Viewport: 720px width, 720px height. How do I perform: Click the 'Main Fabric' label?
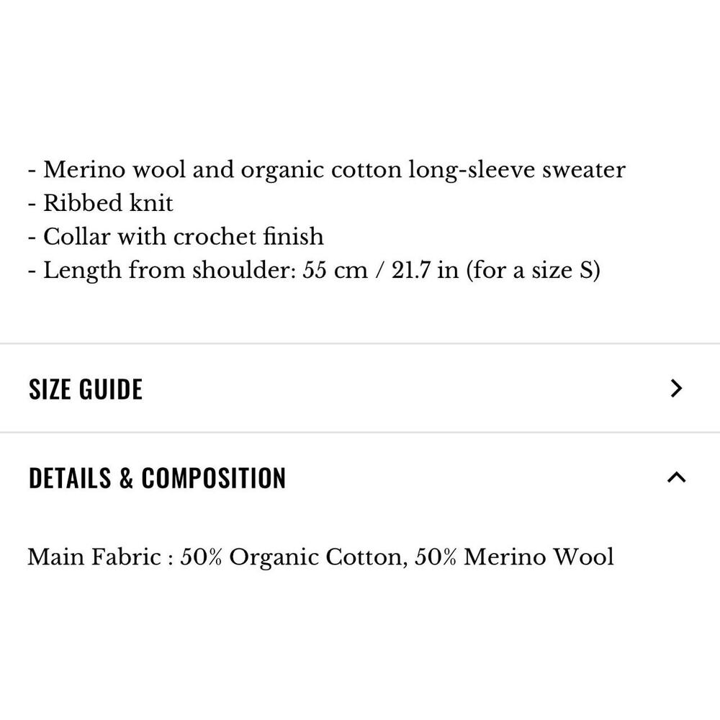click(94, 557)
